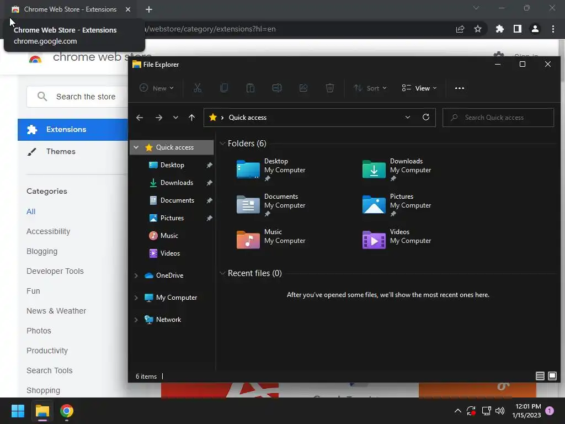This screenshot has width=565, height=424.
Task: Open Chrome's side panel icon
Action: coord(518,29)
